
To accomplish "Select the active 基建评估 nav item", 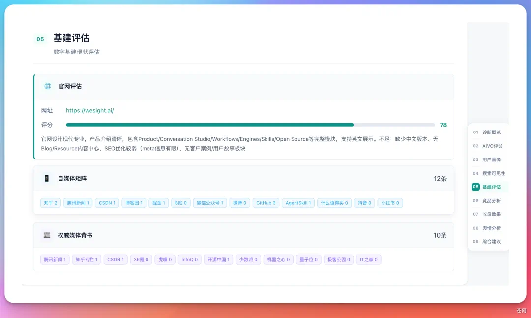I will [x=487, y=187].
